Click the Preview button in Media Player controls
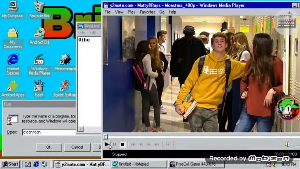The image size is (300, 169). [x=168, y=144]
